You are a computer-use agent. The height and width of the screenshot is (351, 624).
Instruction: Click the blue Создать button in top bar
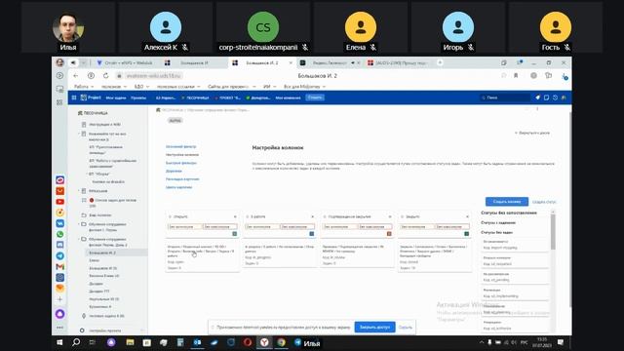tap(315, 97)
